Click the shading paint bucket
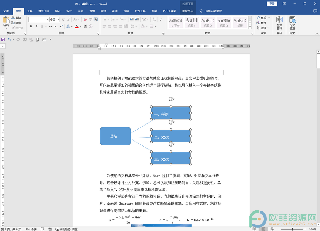This screenshot has height=231, width=320. (143, 26)
